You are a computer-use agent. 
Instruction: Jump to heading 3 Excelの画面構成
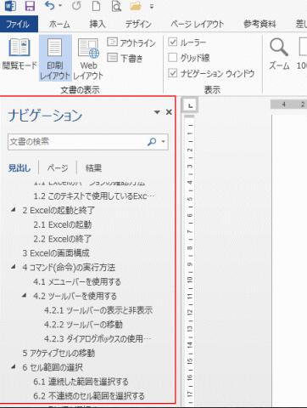(x=56, y=253)
